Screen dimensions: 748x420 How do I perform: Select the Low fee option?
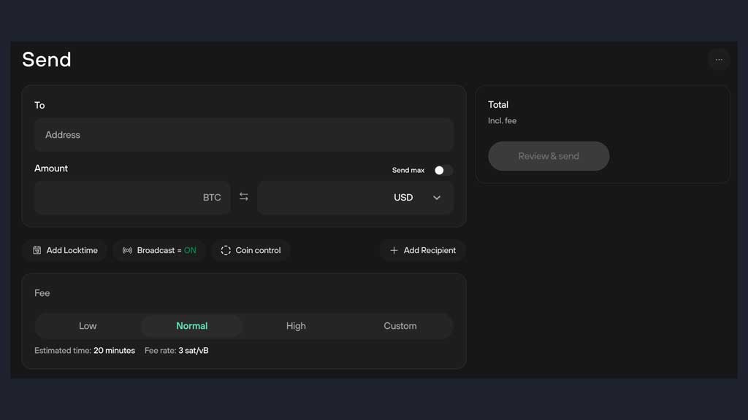(88, 326)
